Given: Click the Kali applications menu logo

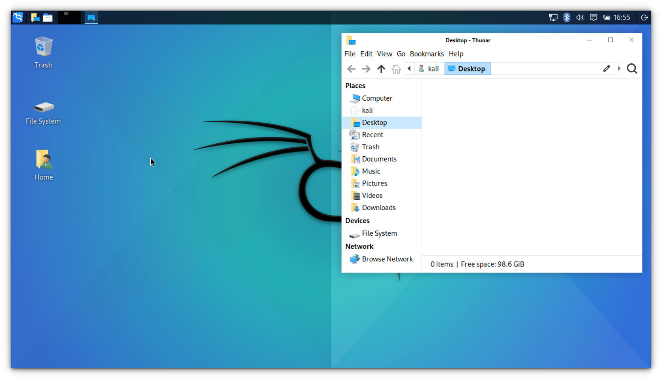Looking at the screenshot, I should click(x=18, y=18).
